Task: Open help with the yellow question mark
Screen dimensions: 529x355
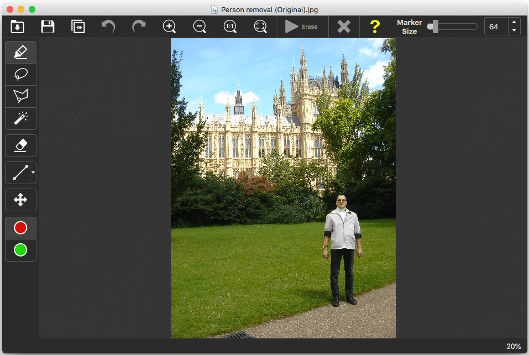Action: click(x=375, y=27)
